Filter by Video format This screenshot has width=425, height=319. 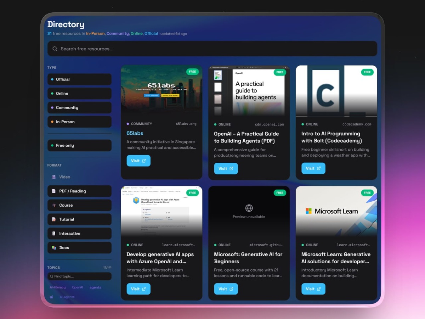79,177
